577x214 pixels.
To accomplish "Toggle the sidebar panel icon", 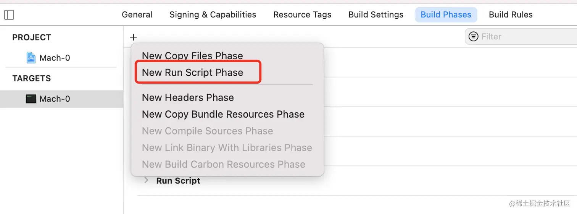I will pyautogui.click(x=9, y=15).
